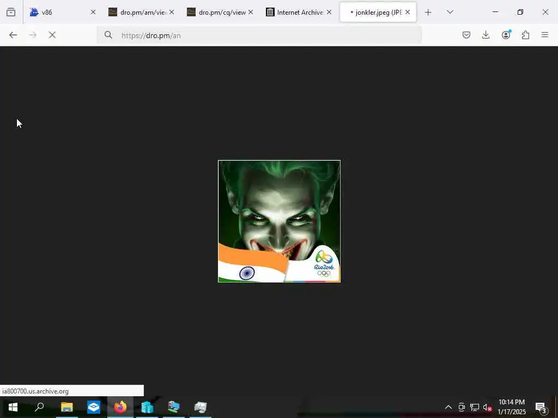Focus the address bar showing dro.pm
Screen dimensions: 558x418
point(259,35)
